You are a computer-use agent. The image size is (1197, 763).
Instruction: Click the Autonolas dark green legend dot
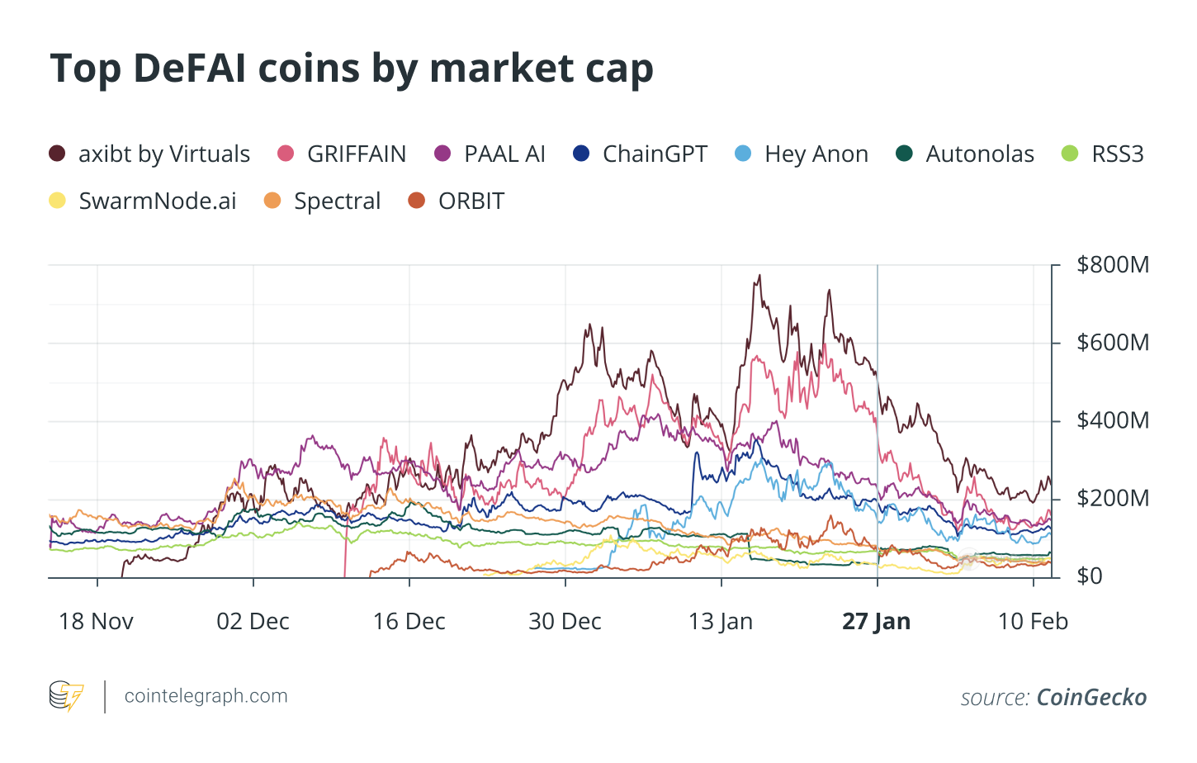[x=904, y=154]
